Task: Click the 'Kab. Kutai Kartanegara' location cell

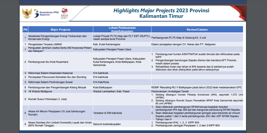Action: click(122, 44)
